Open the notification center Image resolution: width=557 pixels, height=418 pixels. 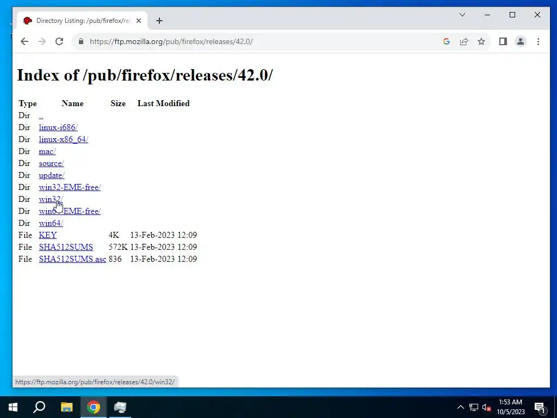pos(540,407)
